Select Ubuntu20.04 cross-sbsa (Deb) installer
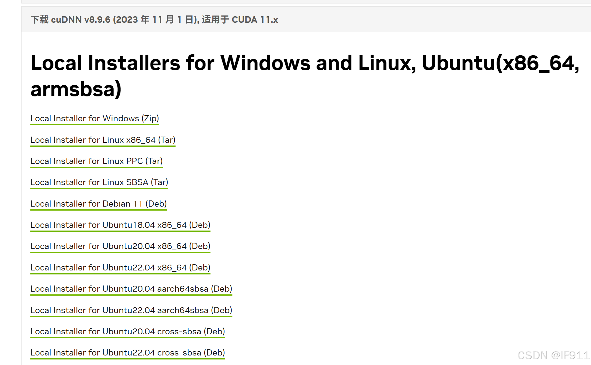The height and width of the screenshot is (365, 591). (x=128, y=332)
